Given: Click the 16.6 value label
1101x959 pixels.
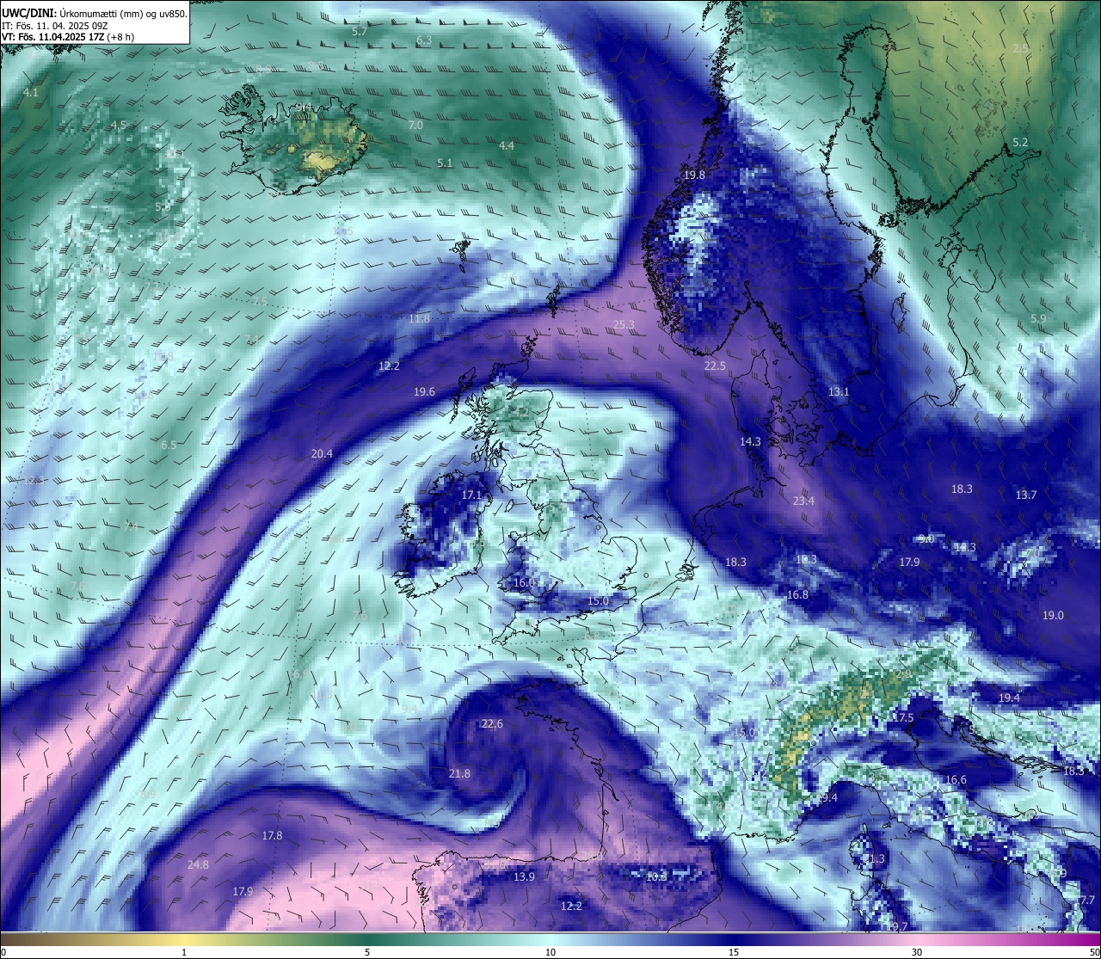Looking at the screenshot, I should (956, 779).
